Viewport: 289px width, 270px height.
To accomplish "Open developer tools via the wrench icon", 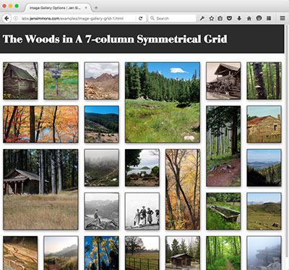I will [202, 18].
